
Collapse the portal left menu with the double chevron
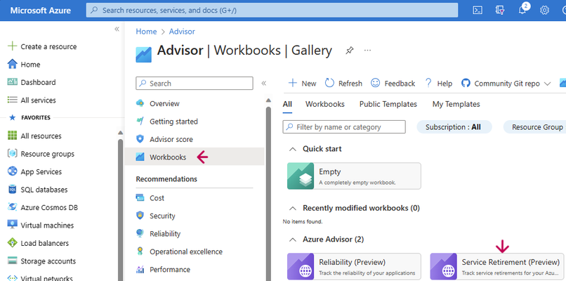pos(117,30)
